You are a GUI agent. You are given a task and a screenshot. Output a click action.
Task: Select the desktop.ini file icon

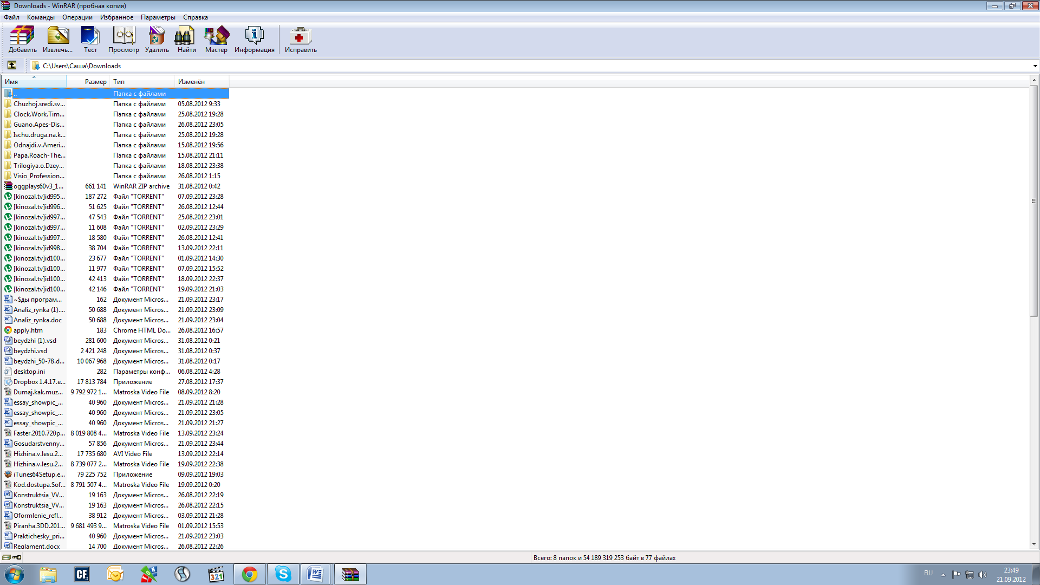[8, 371]
